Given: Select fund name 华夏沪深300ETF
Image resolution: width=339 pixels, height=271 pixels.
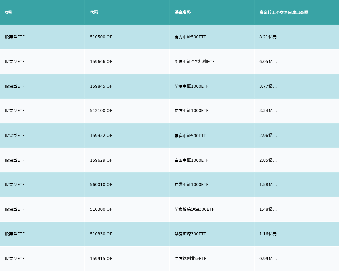Looking at the screenshot, I should coord(190,234).
